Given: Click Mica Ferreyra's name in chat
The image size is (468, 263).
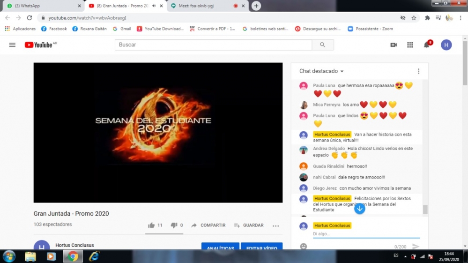Looking at the screenshot, I should coord(327,105).
